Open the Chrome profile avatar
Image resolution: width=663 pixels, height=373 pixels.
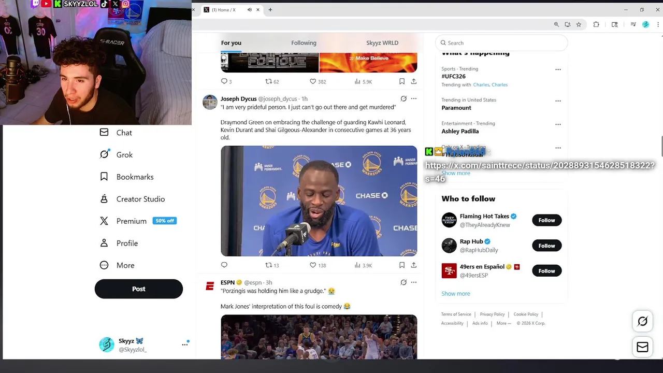click(645, 24)
